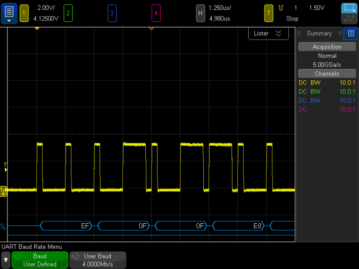Click the channel 1 ground level indicator

pos(4,190)
